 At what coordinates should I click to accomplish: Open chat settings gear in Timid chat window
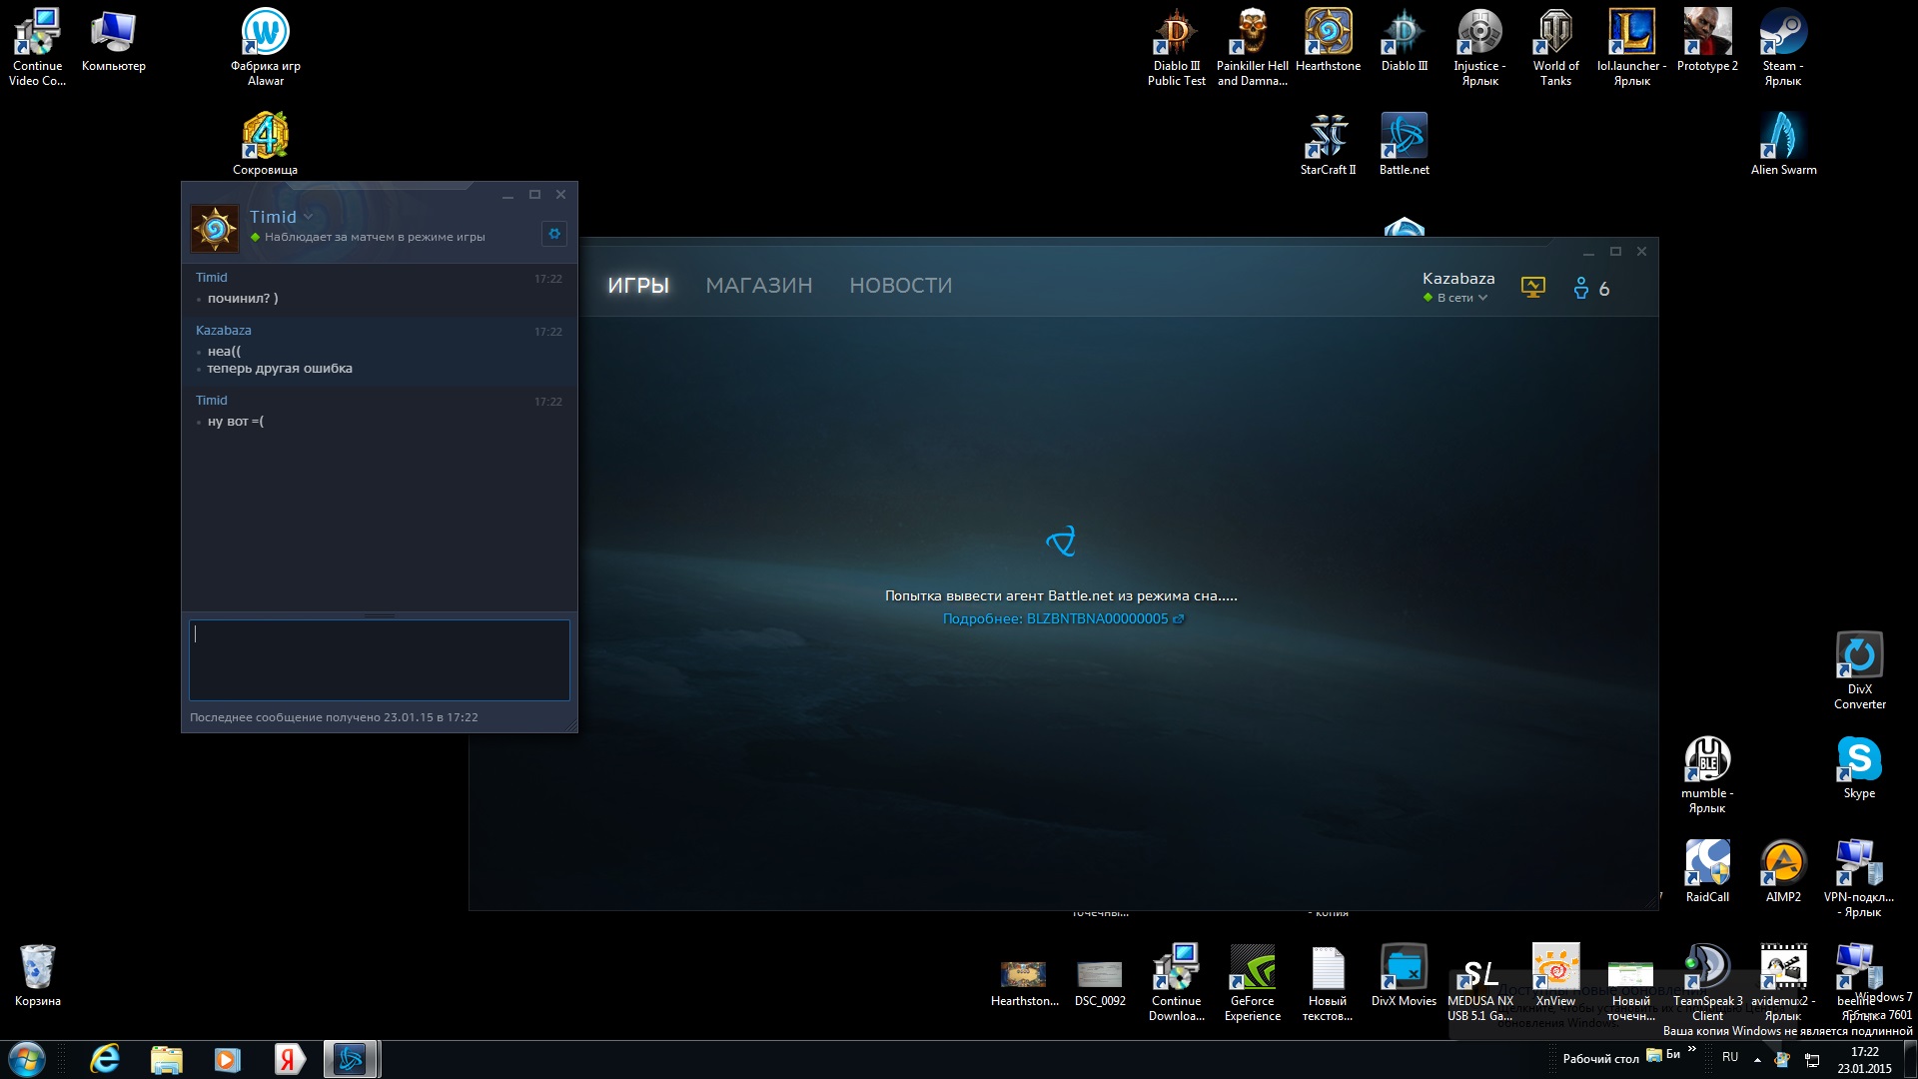pos(554,233)
